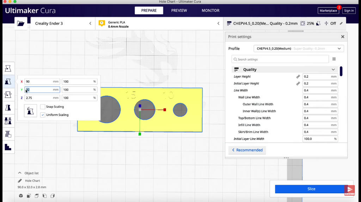The width and height of the screenshot is (361, 202).
Task: Switch to the PREPARE tab
Action: 149,11
